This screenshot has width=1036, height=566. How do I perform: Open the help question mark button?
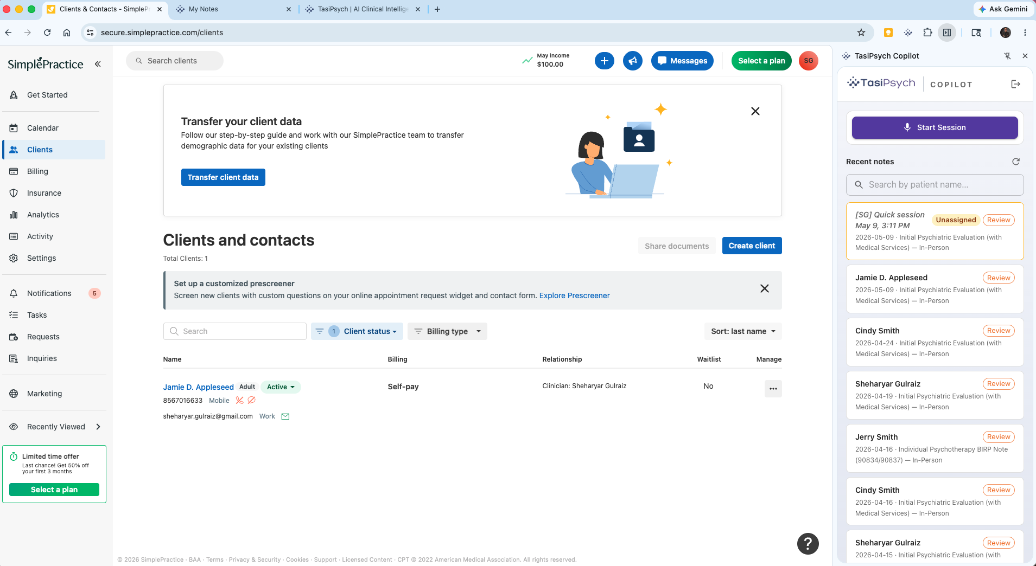click(x=808, y=544)
